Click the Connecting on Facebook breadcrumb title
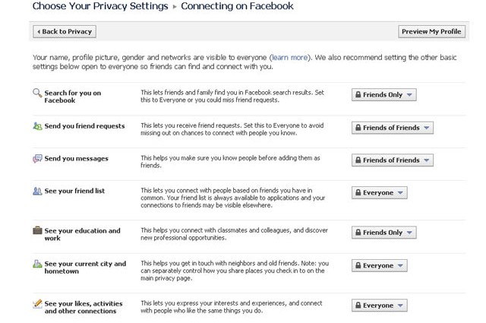 pyautogui.click(x=237, y=7)
